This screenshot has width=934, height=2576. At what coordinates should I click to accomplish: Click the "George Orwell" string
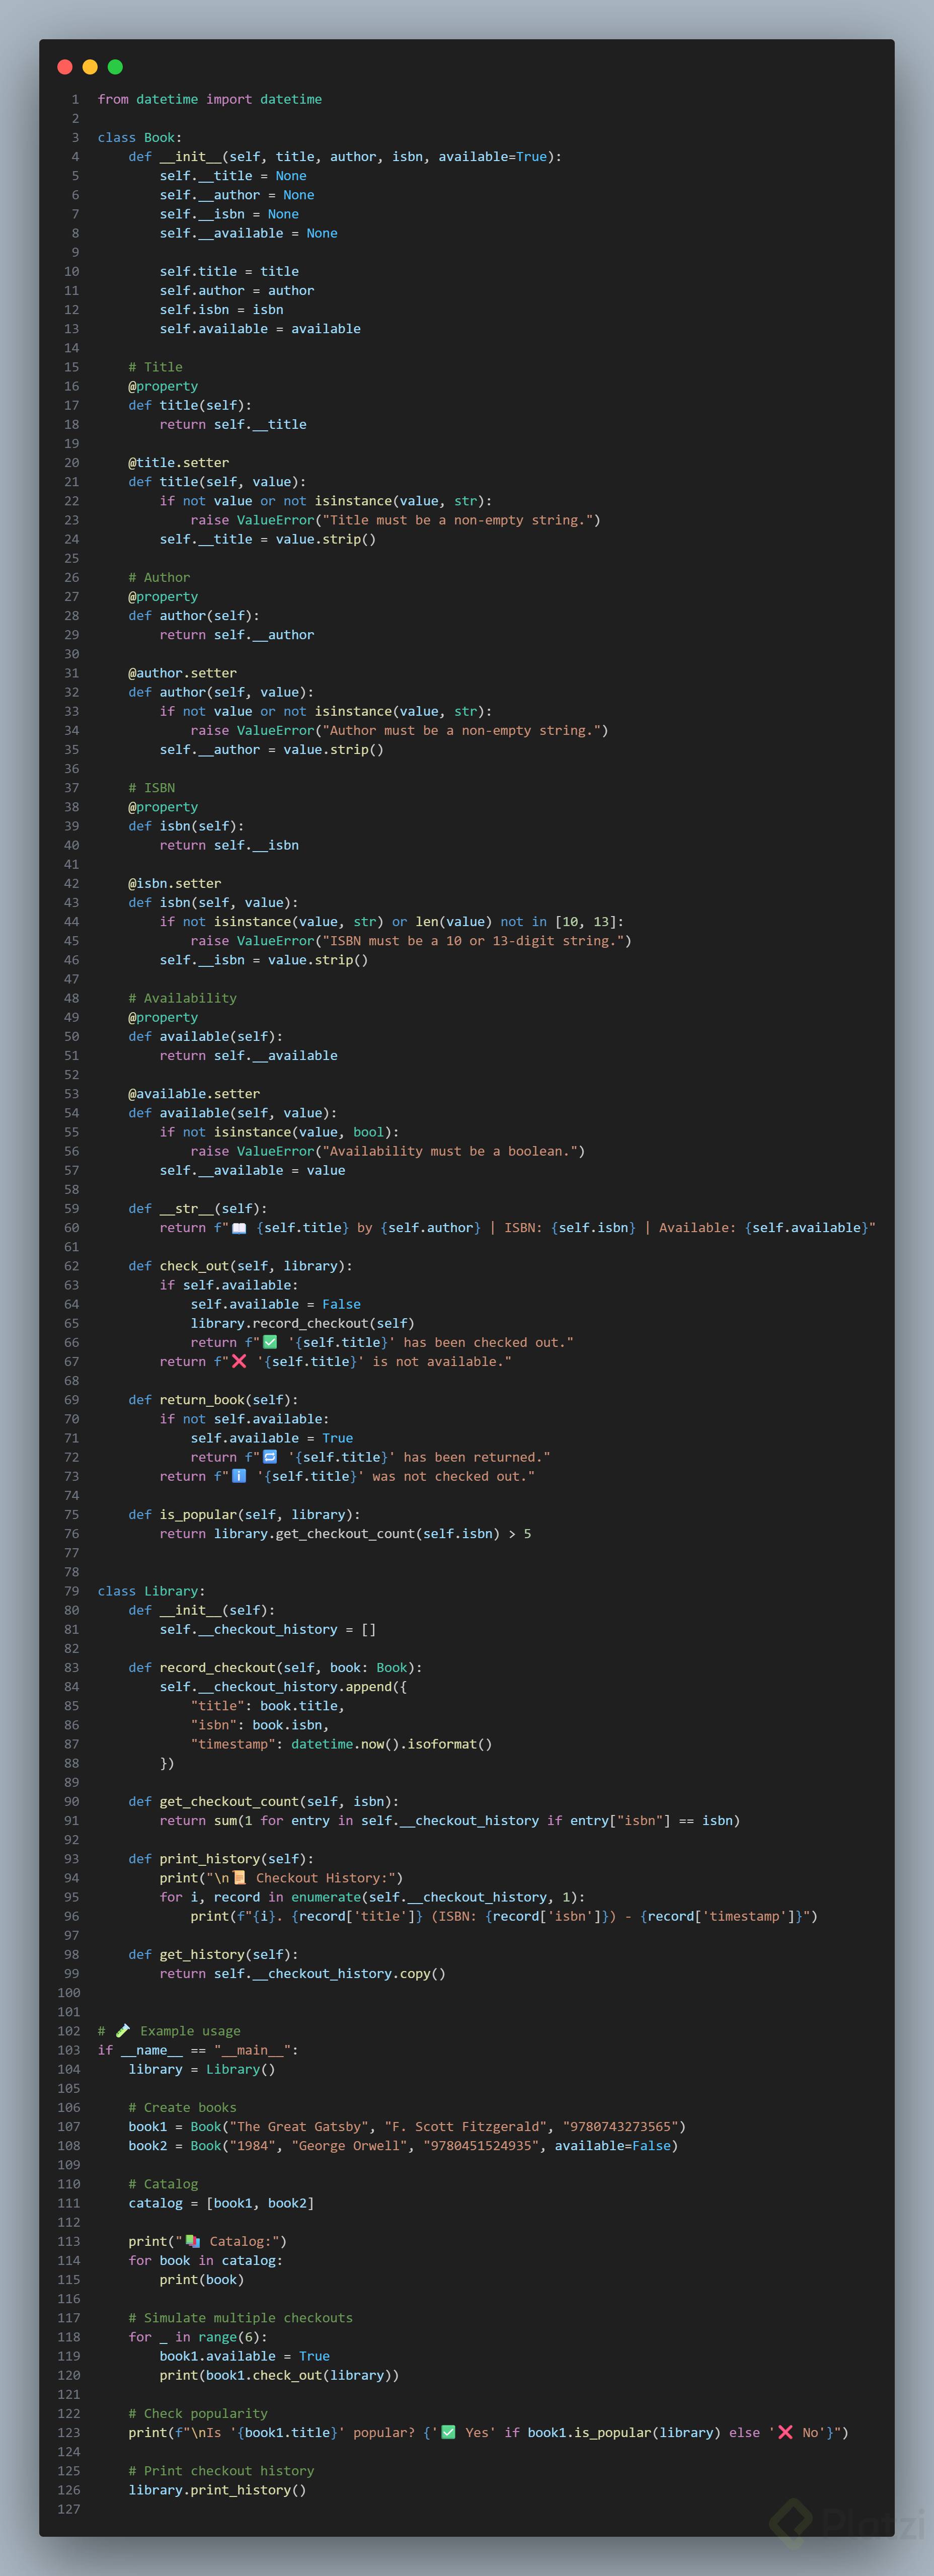[349, 2146]
